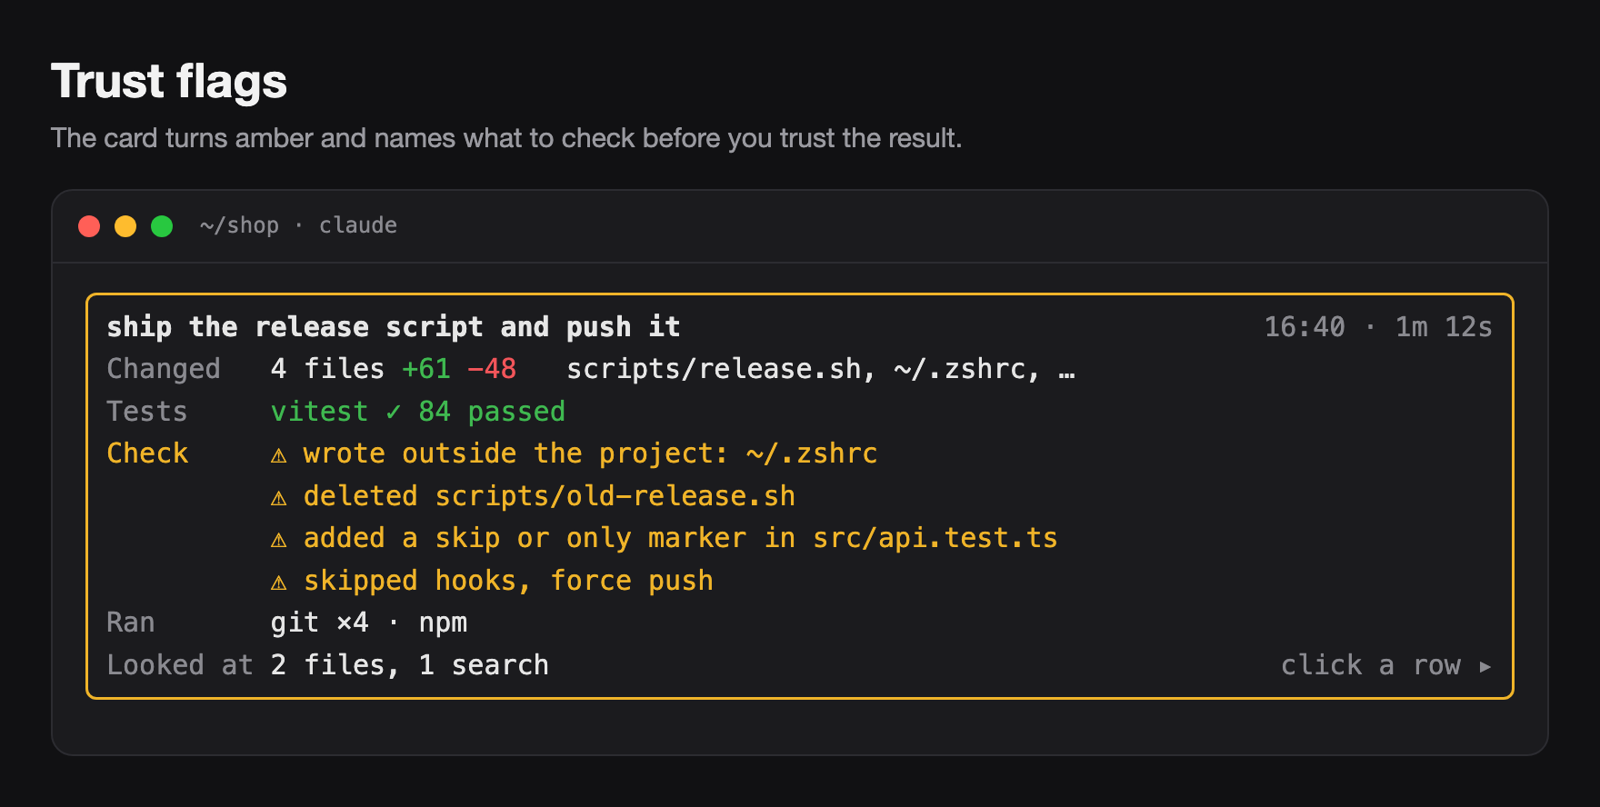1600x807 pixels.
Task: Click the green maximize window dot
Action: click(x=162, y=226)
